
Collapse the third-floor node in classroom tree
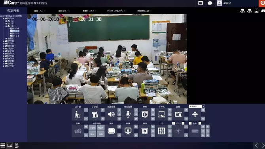tap(6, 26)
